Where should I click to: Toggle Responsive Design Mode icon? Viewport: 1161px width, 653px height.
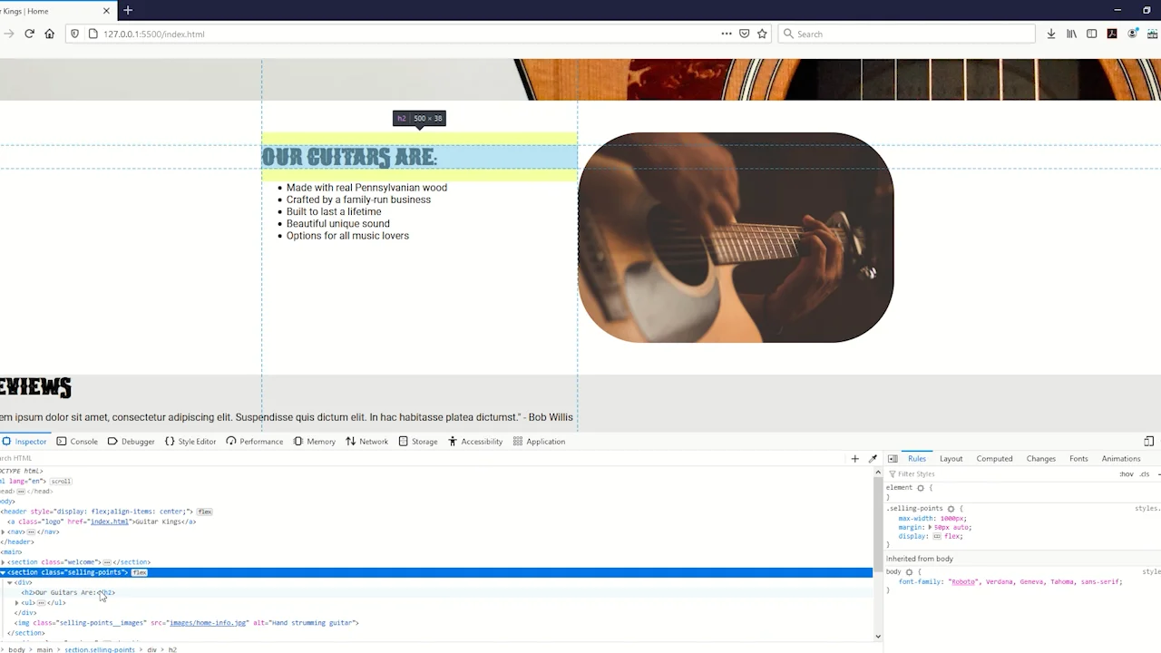(x=1148, y=442)
